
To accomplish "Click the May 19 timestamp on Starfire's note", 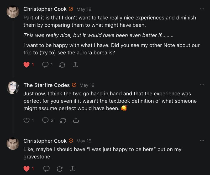I will pos(87,85).
